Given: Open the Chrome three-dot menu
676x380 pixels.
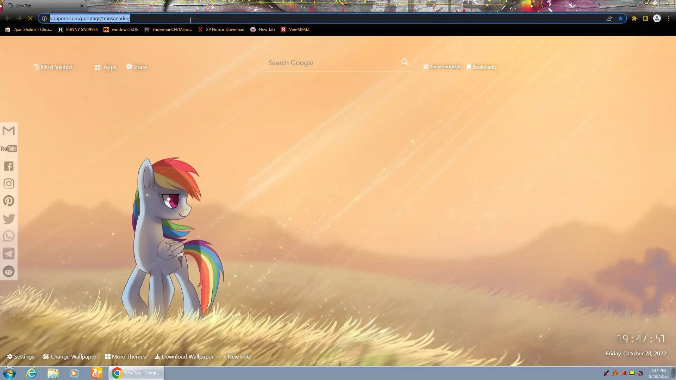Looking at the screenshot, I should point(668,18).
